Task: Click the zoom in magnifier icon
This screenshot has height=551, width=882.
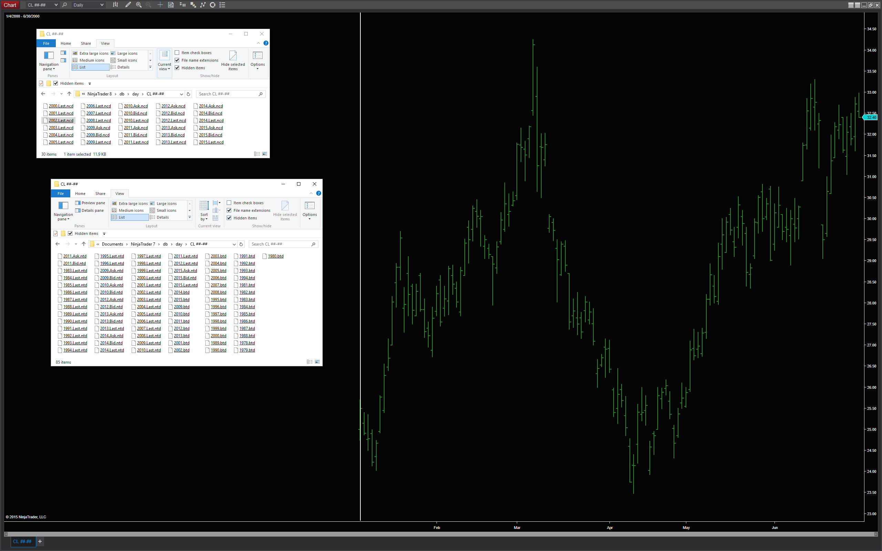Action: click(x=139, y=5)
